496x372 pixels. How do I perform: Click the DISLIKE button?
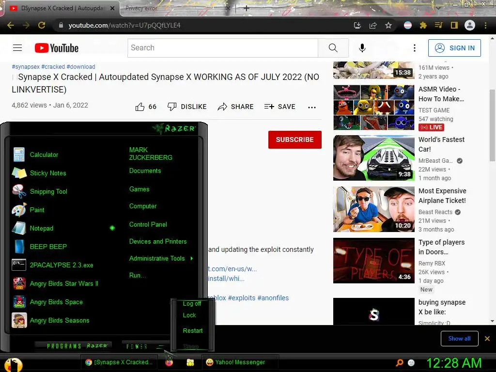187,107
